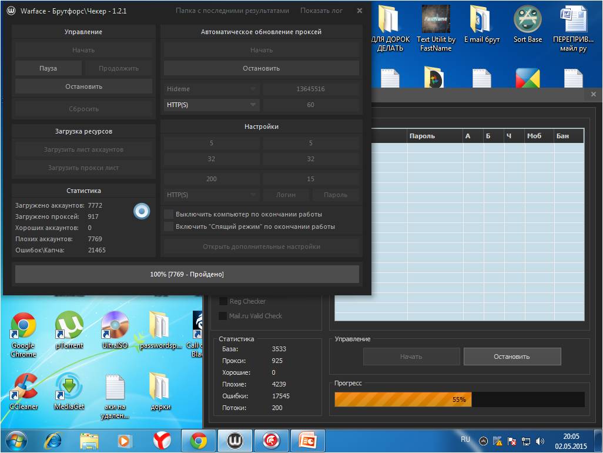Click Загрузить лист аккаунтов button
Image resolution: width=603 pixels, height=453 pixels.
pyautogui.click(x=84, y=149)
